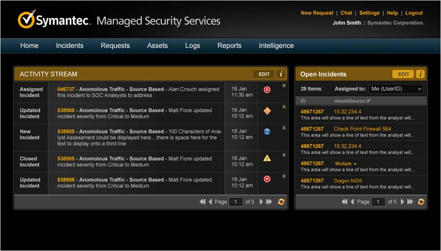Open the Check Point Firewall 564 asset
441x251 pixels.
(x=362, y=129)
